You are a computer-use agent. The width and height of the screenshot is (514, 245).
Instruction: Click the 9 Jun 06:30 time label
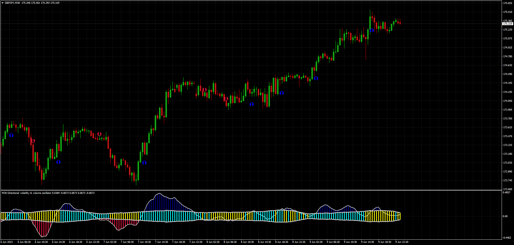[333, 242]
